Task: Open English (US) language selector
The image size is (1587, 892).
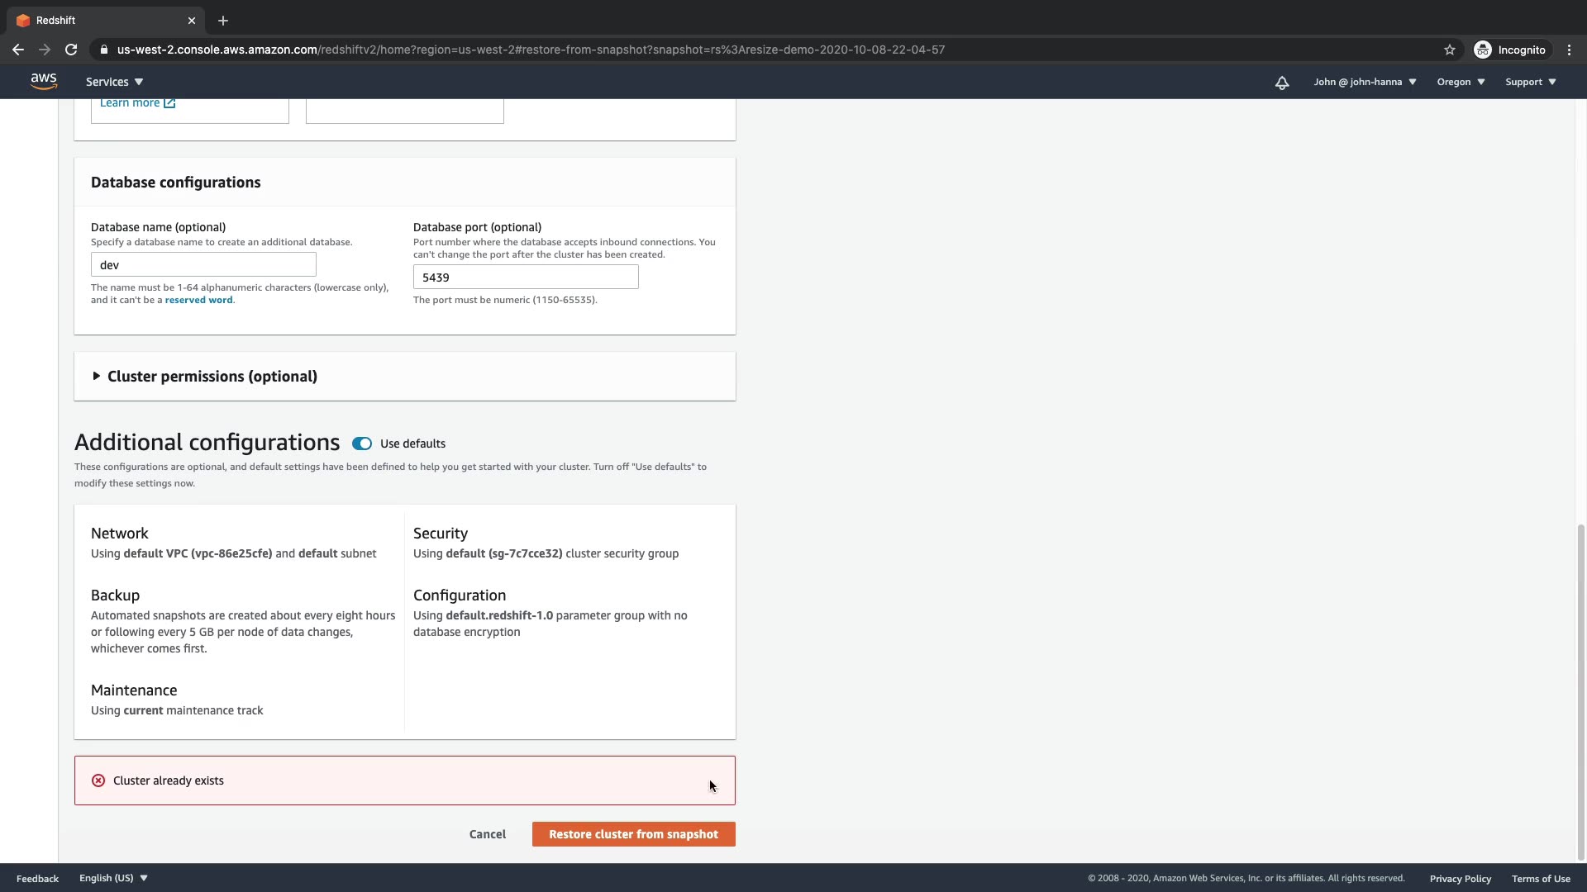Action: tap(113, 878)
